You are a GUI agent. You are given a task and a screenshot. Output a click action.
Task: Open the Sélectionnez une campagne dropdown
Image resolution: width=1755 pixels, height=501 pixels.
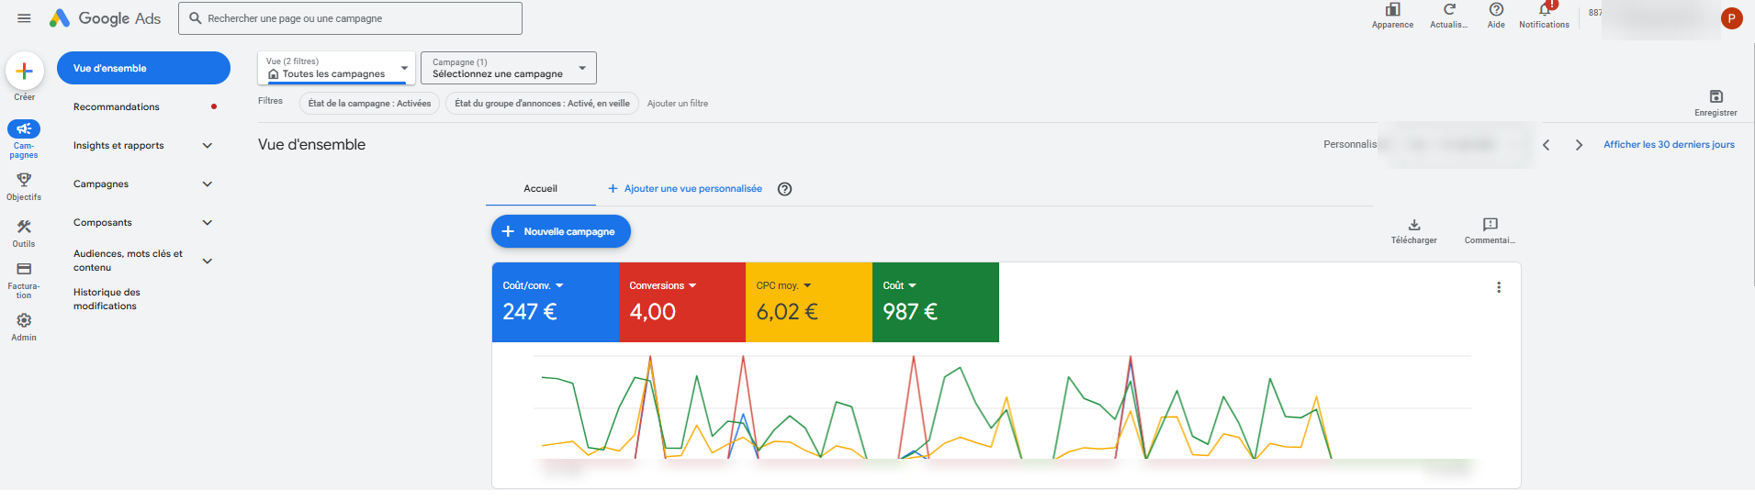[509, 68]
